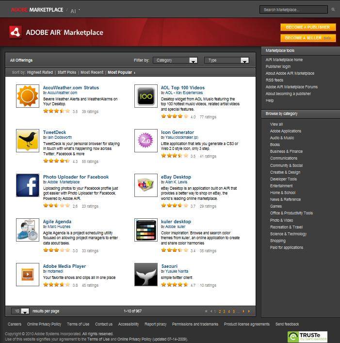Viewport: 340px width, 343px height.
Task: Open Careers footer link
Action: pyautogui.click(x=15, y=324)
